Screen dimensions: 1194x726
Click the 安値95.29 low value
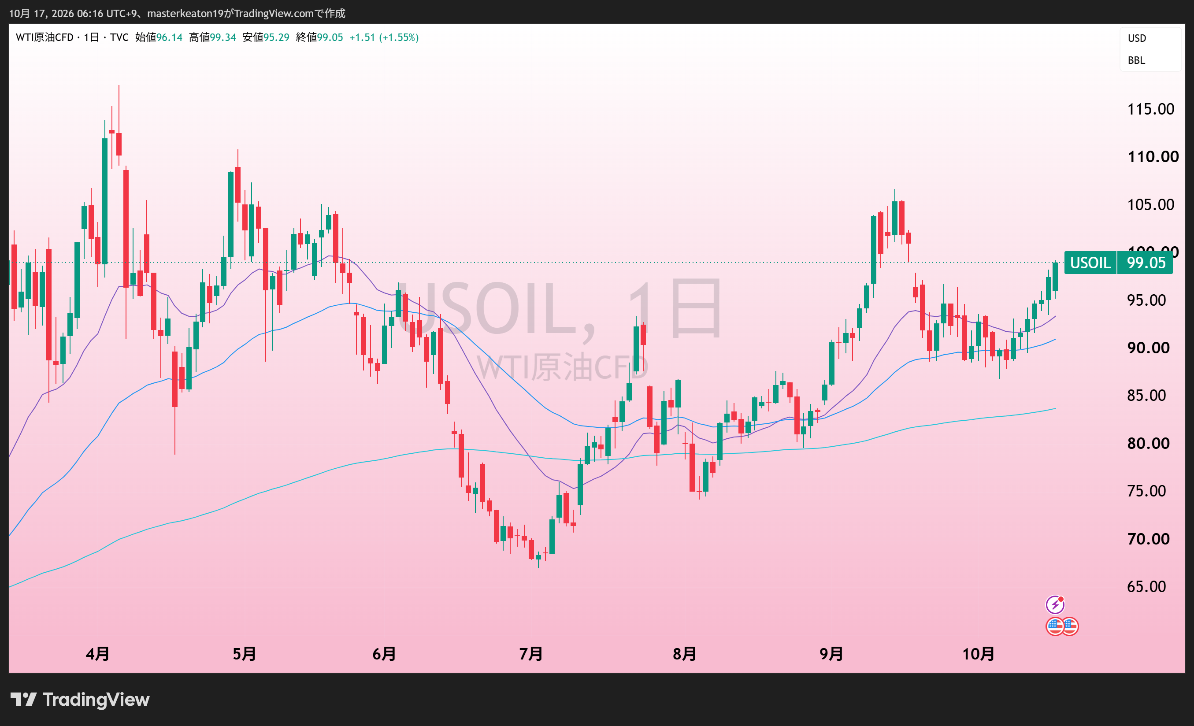pyautogui.click(x=266, y=37)
